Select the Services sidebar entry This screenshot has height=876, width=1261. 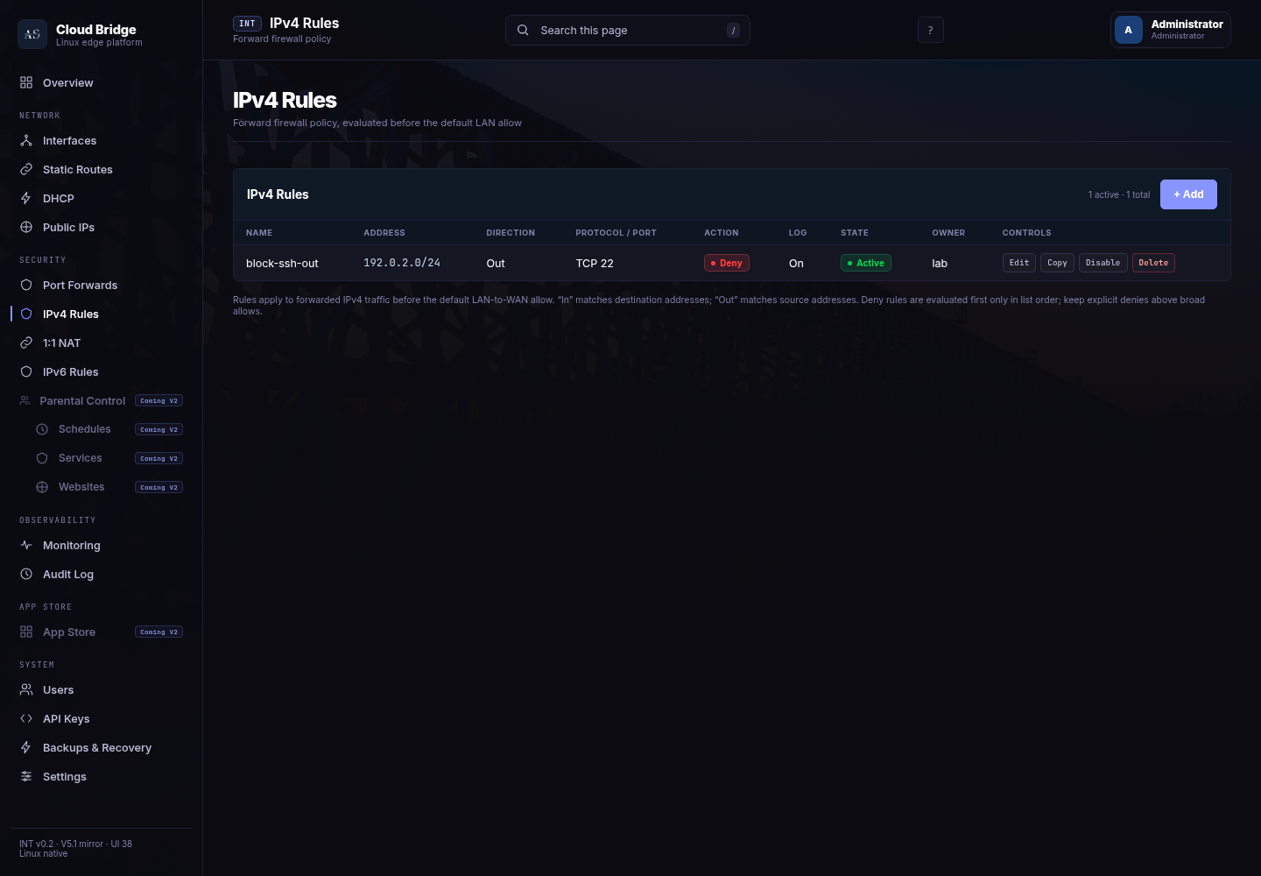click(x=109, y=458)
